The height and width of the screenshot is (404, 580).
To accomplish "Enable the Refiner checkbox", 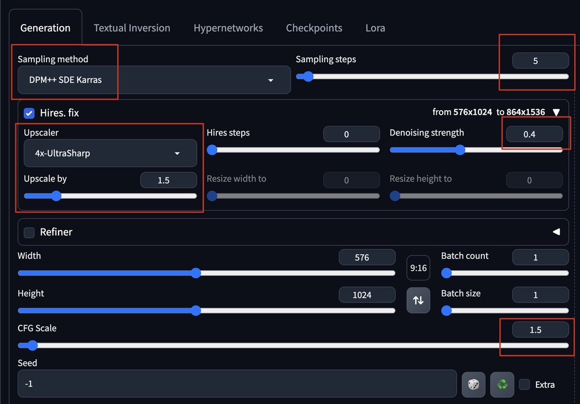I will [29, 232].
